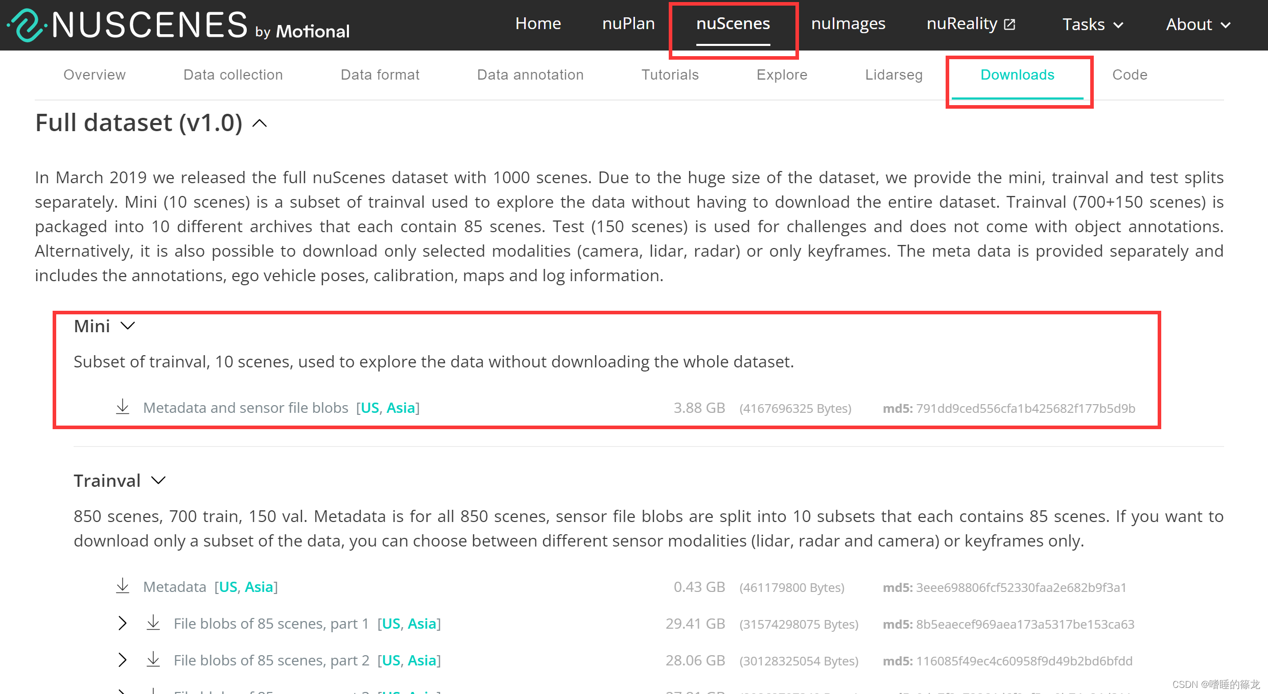1268x694 pixels.
Task: Expand File blobs part 2 chevron
Action: pyautogui.click(x=122, y=660)
